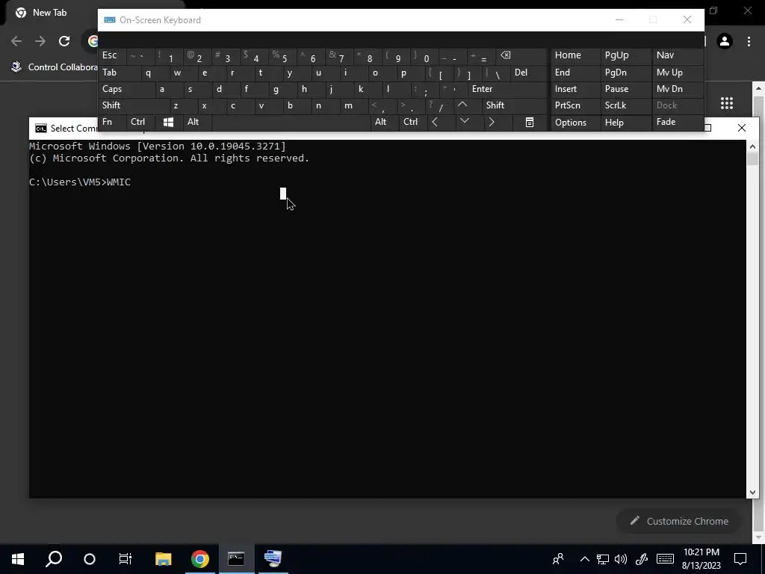The image size is (765, 574).
Task: Toggle left Ctrl key on On-Screen Keyboard
Action: tap(140, 122)
